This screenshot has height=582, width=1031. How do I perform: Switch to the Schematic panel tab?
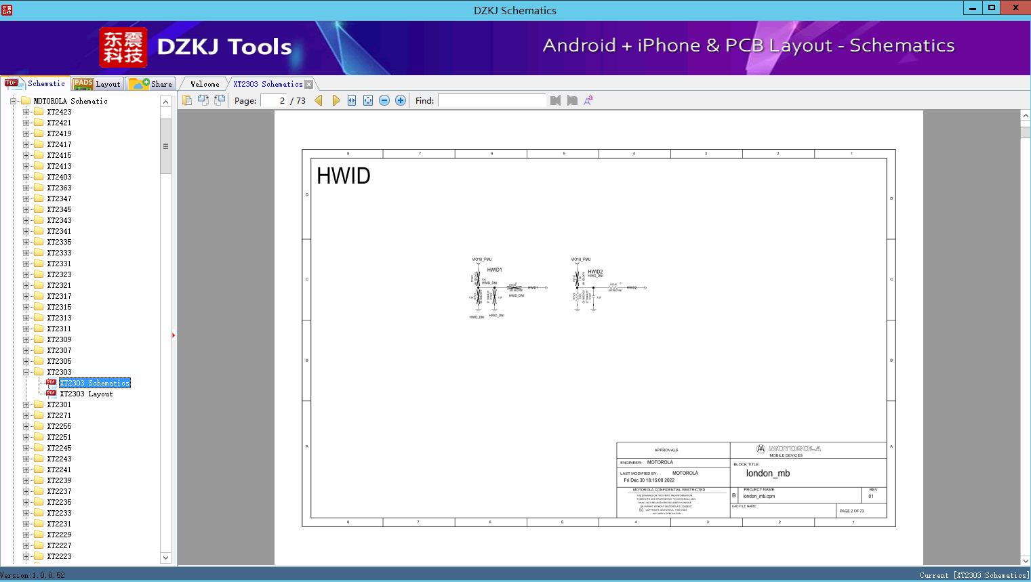click(x=35, y=83)
